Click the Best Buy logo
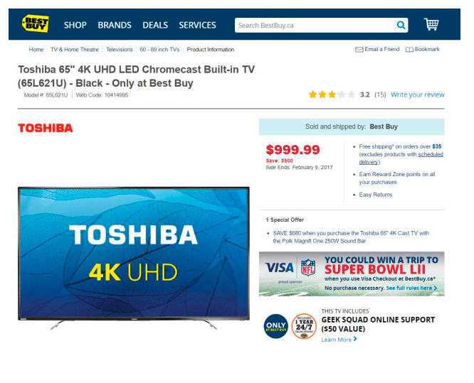Viewport: 474px width, 383px height. tap(36, 23)
